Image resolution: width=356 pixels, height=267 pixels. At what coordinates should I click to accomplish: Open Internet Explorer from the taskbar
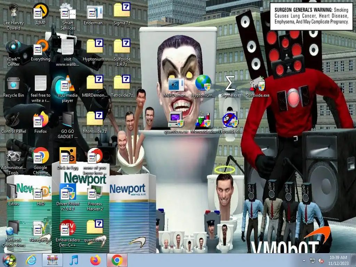point(31,260)
